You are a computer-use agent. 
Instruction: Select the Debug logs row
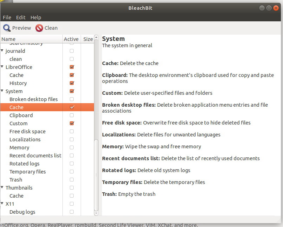pyautogui.click(x=47, y=212)
